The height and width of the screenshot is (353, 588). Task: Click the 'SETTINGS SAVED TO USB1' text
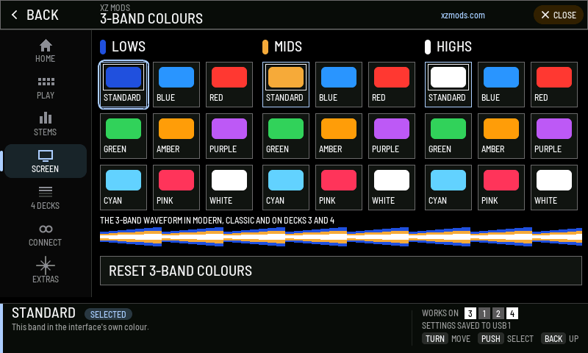(467, 326)
